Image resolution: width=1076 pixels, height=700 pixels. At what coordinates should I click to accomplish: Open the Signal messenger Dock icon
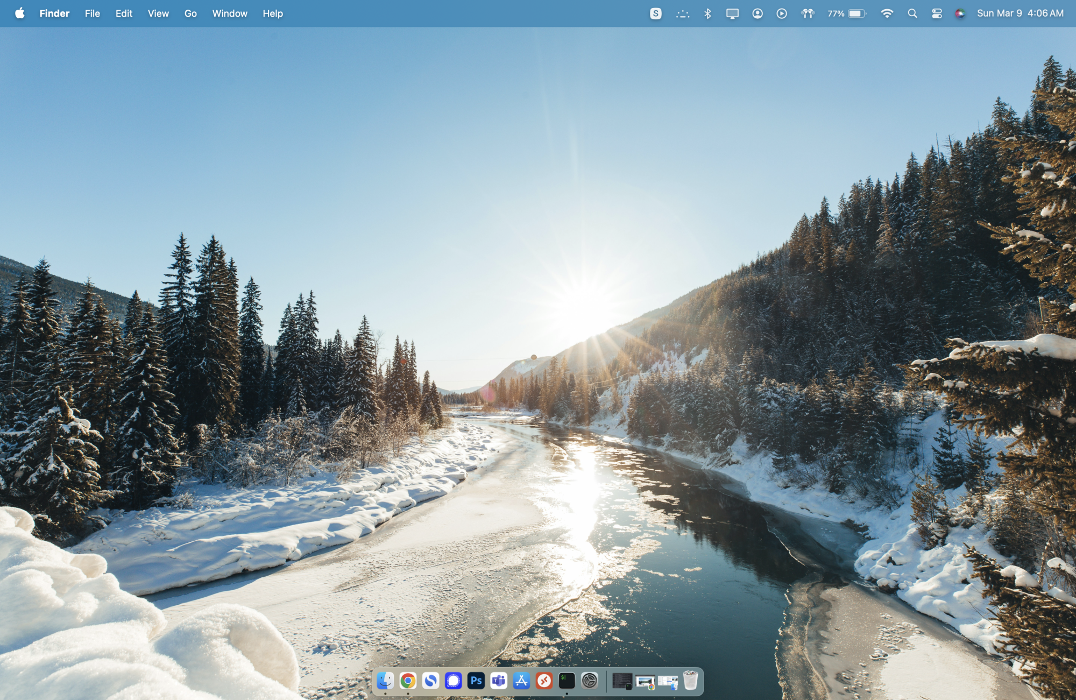[x=454, y=681]
